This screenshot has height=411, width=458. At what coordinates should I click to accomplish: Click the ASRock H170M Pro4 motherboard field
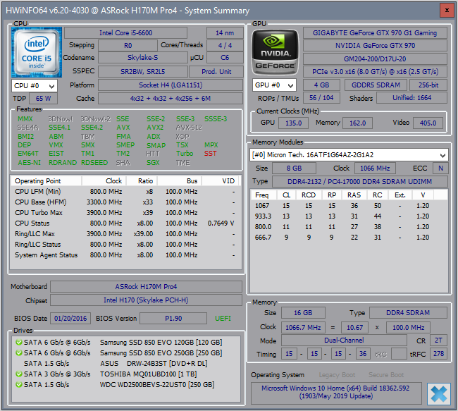[146, 286]
